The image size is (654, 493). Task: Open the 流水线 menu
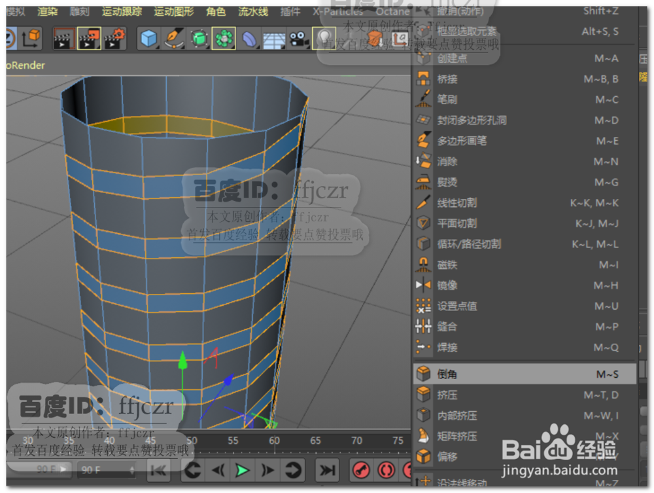[x=252, y=11]
